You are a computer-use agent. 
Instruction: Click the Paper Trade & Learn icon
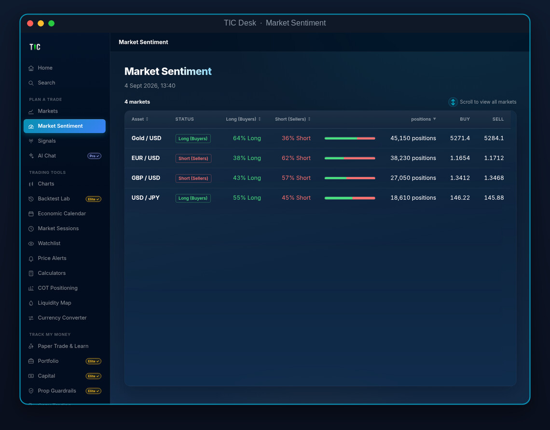tap(31, 346)
